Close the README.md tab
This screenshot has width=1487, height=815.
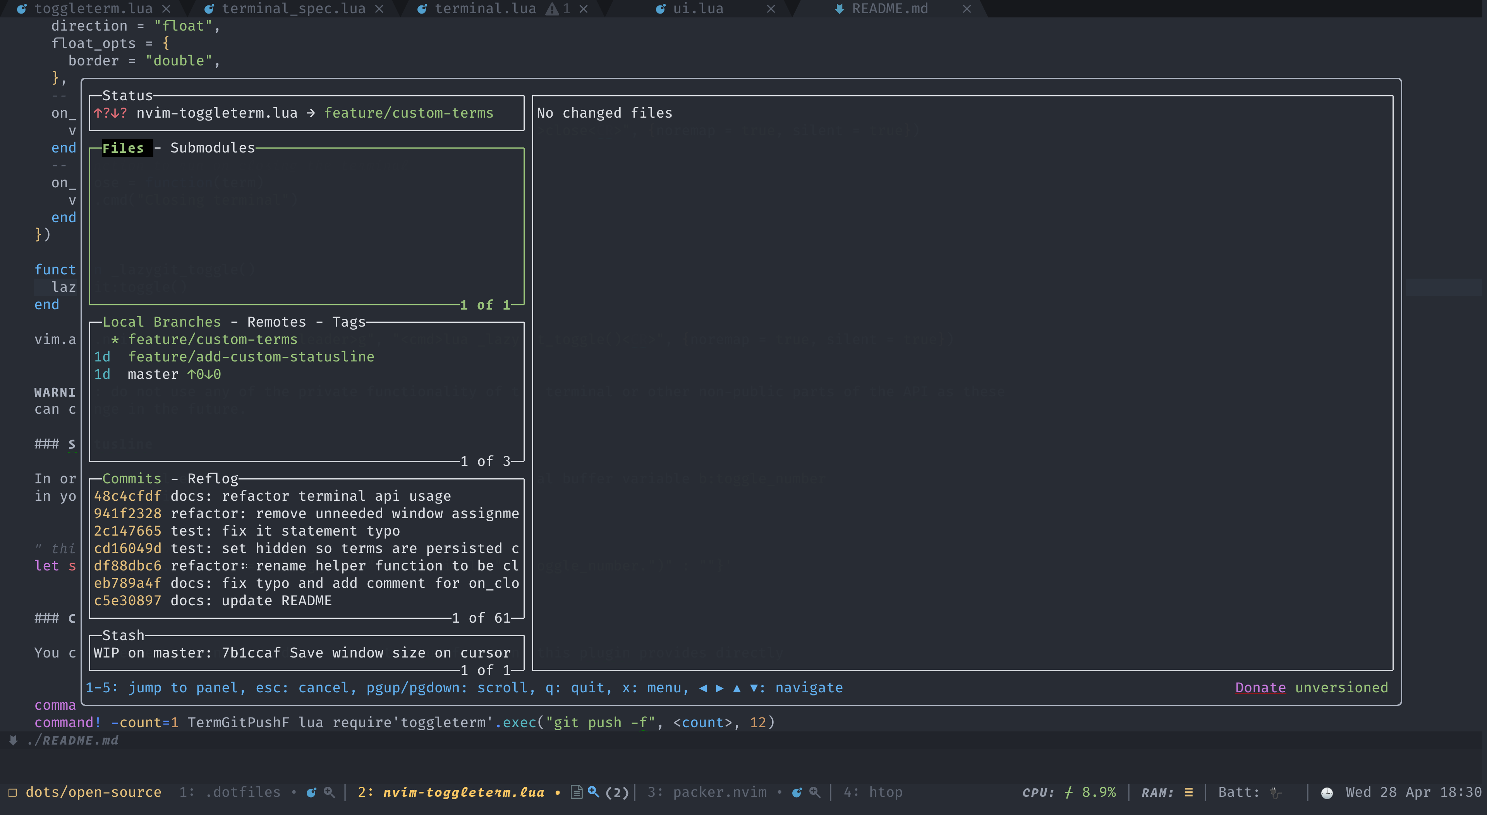coord(967,9)
